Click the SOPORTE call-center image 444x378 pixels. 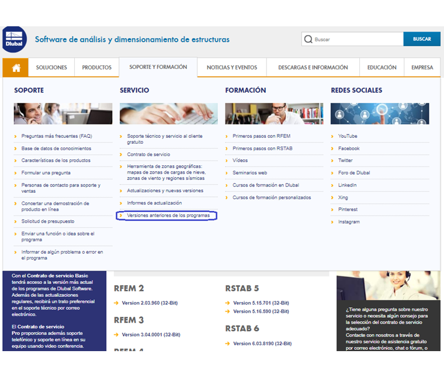(x=63, y=113)
